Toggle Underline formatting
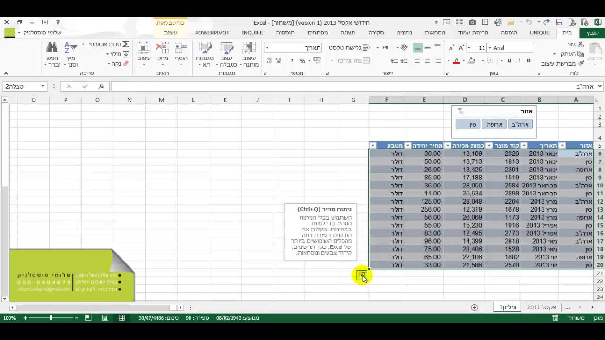605x340 pixels. pyautogui.click(x=509, y=61)
